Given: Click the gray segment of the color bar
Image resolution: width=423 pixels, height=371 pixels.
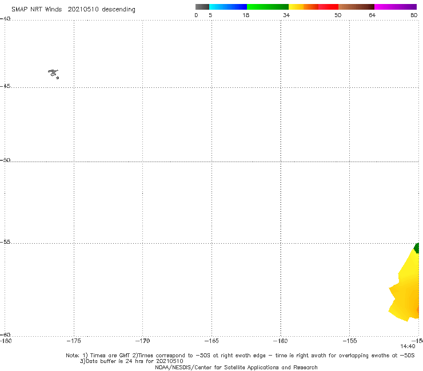Looking at the screenshot, I should click(x=202, y=7).
